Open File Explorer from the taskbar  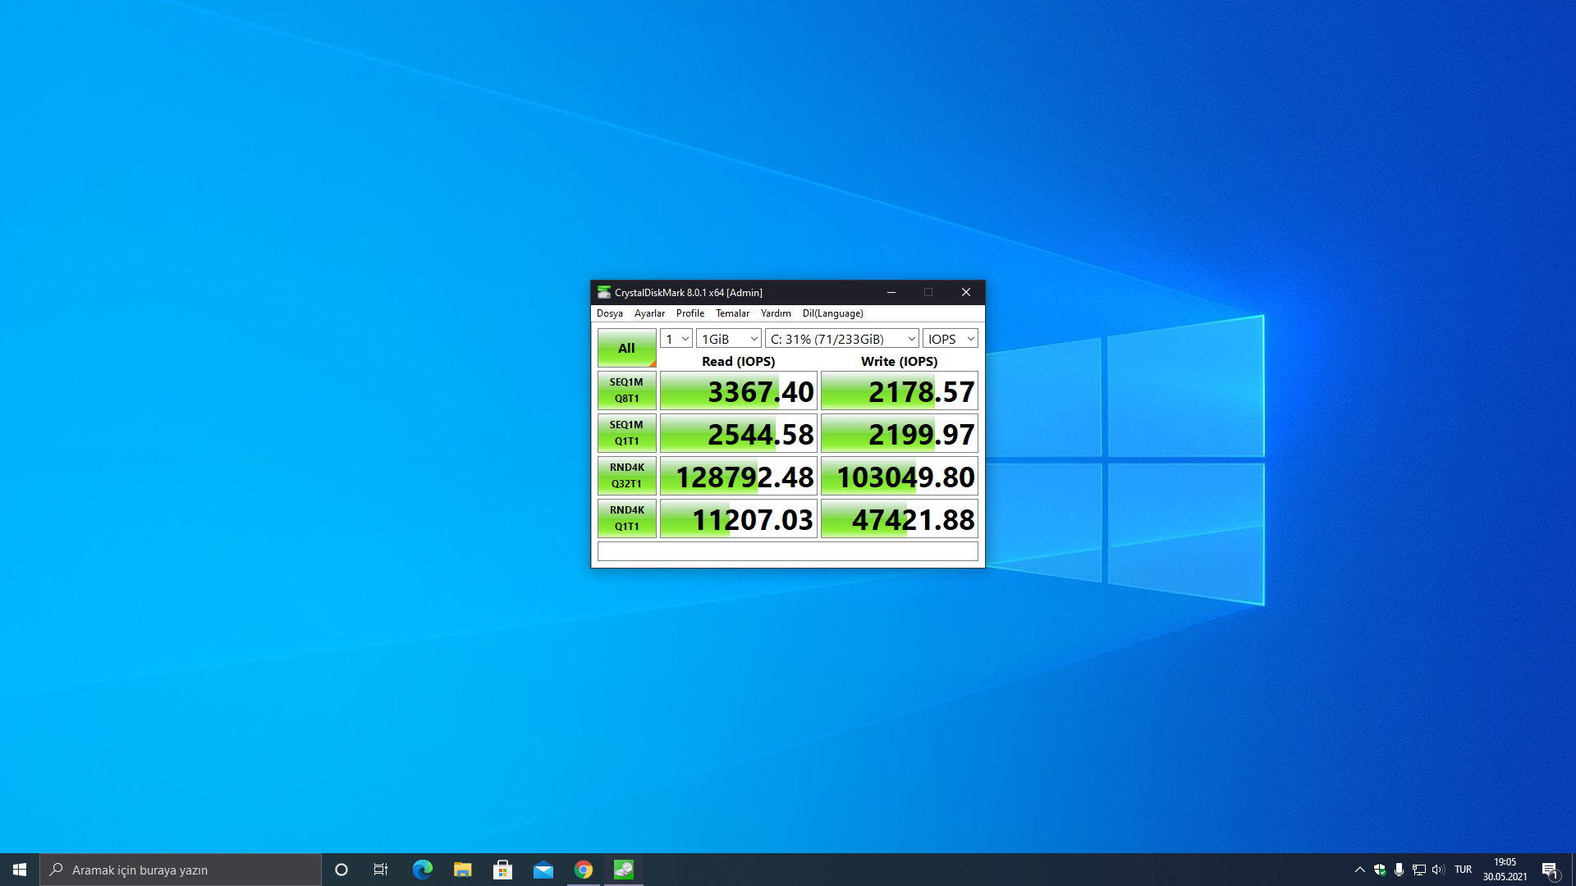[x=462, y=870]
